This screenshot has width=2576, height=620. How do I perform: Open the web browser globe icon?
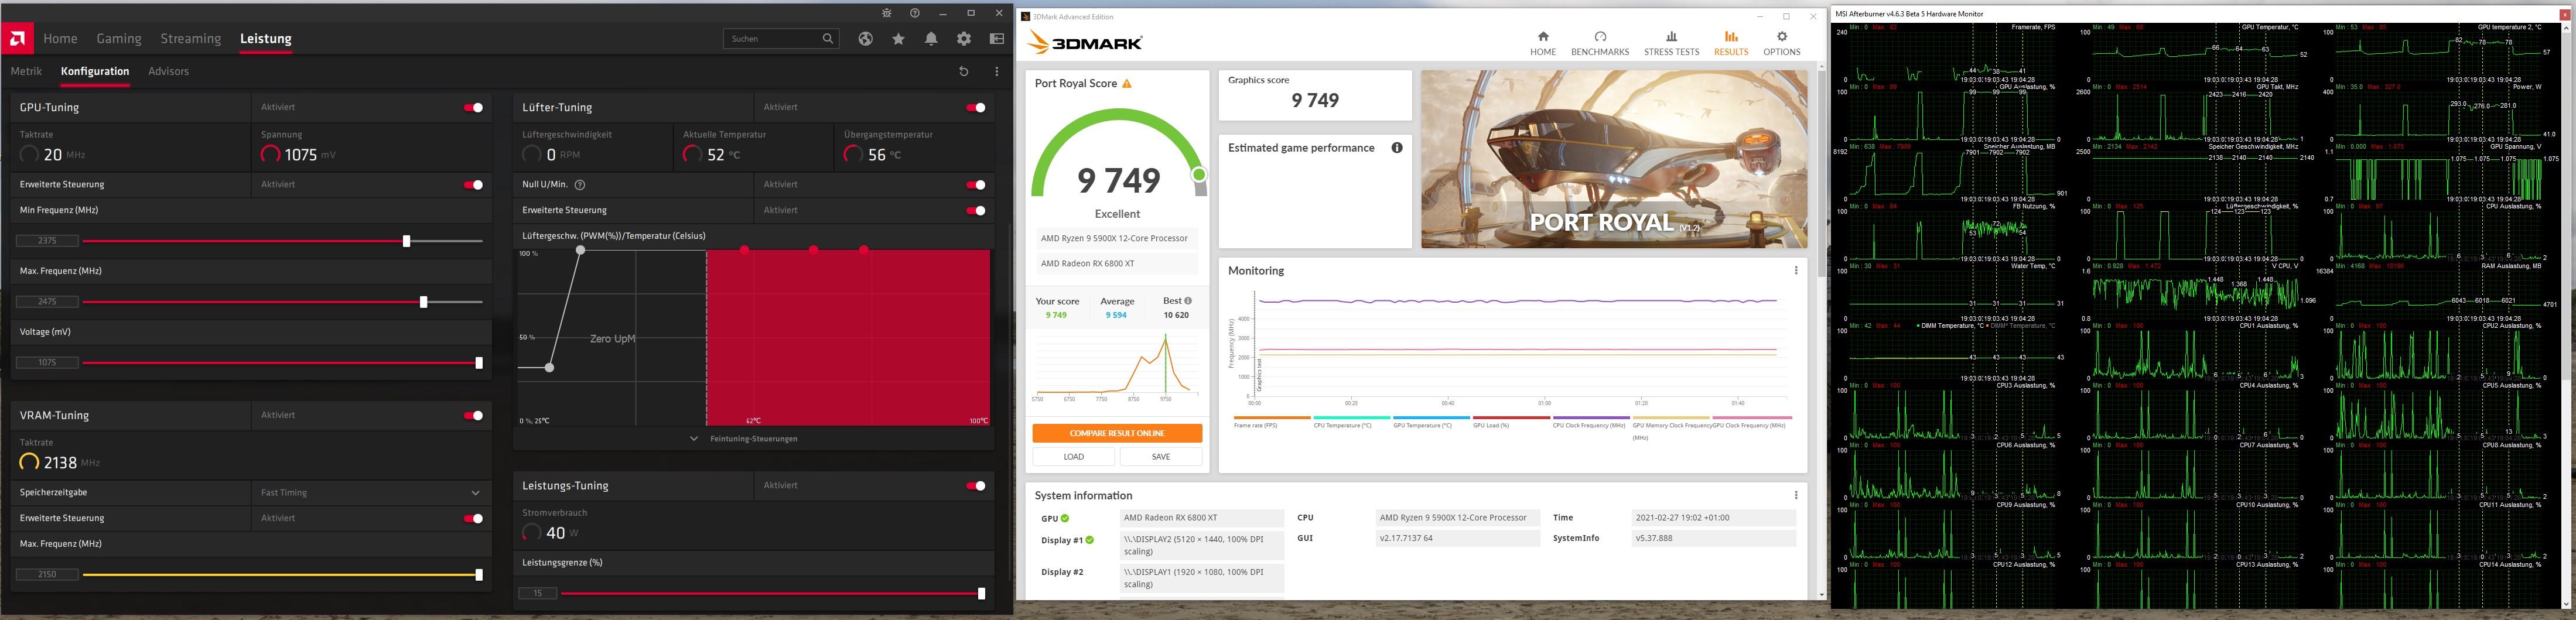[866, 39]
